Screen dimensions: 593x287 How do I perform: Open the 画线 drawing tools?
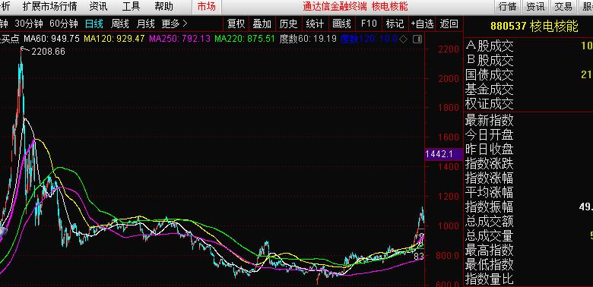342,24
